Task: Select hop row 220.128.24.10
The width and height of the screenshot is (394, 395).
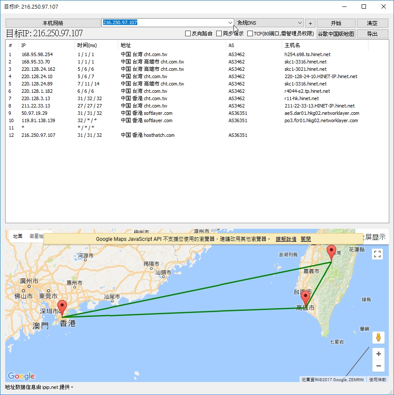Action: pyautogui.click(x=197, y=76)
